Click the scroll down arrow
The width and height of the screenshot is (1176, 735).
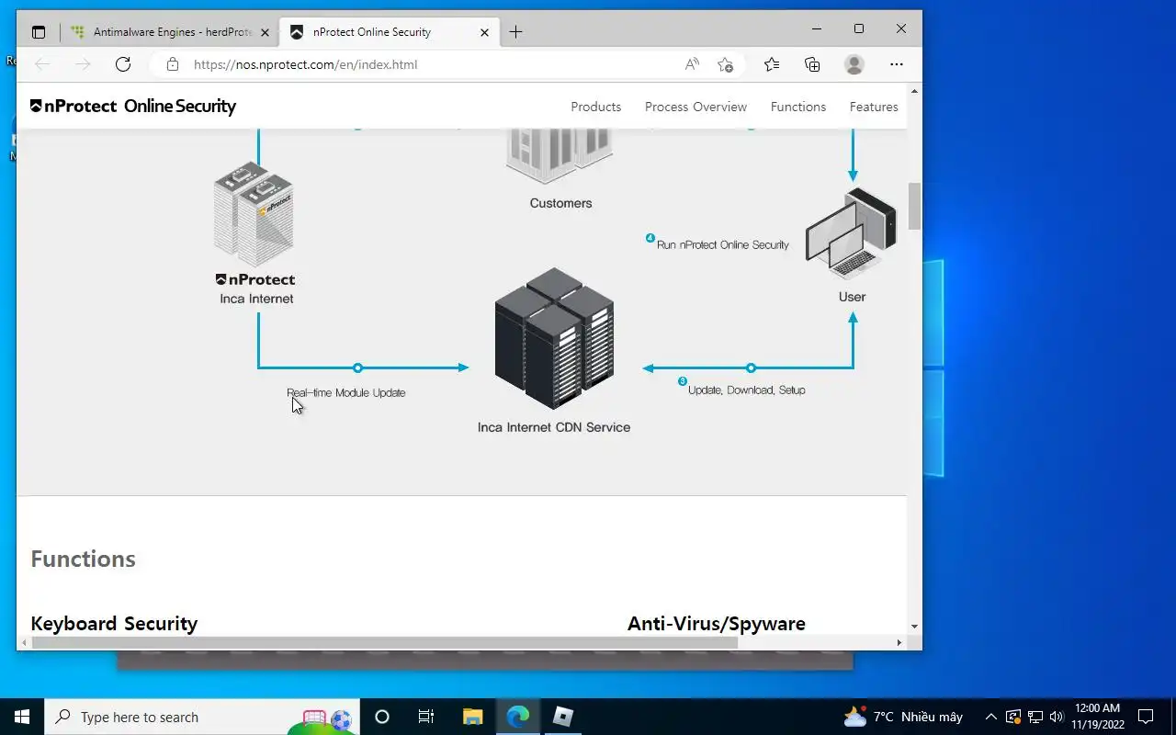click(x=914, y=627)
